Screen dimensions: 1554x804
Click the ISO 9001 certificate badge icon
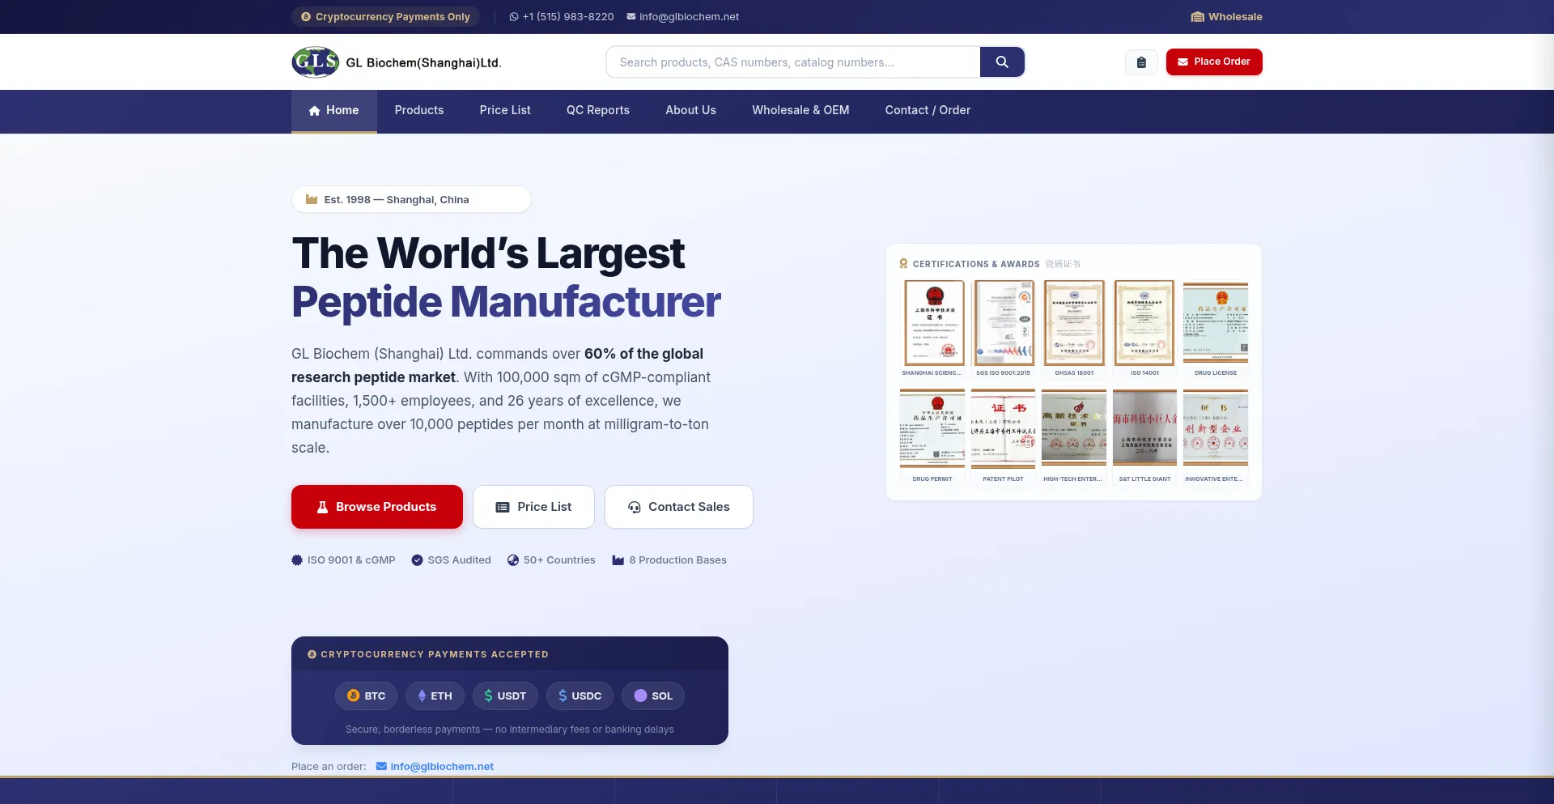[297, 560]
